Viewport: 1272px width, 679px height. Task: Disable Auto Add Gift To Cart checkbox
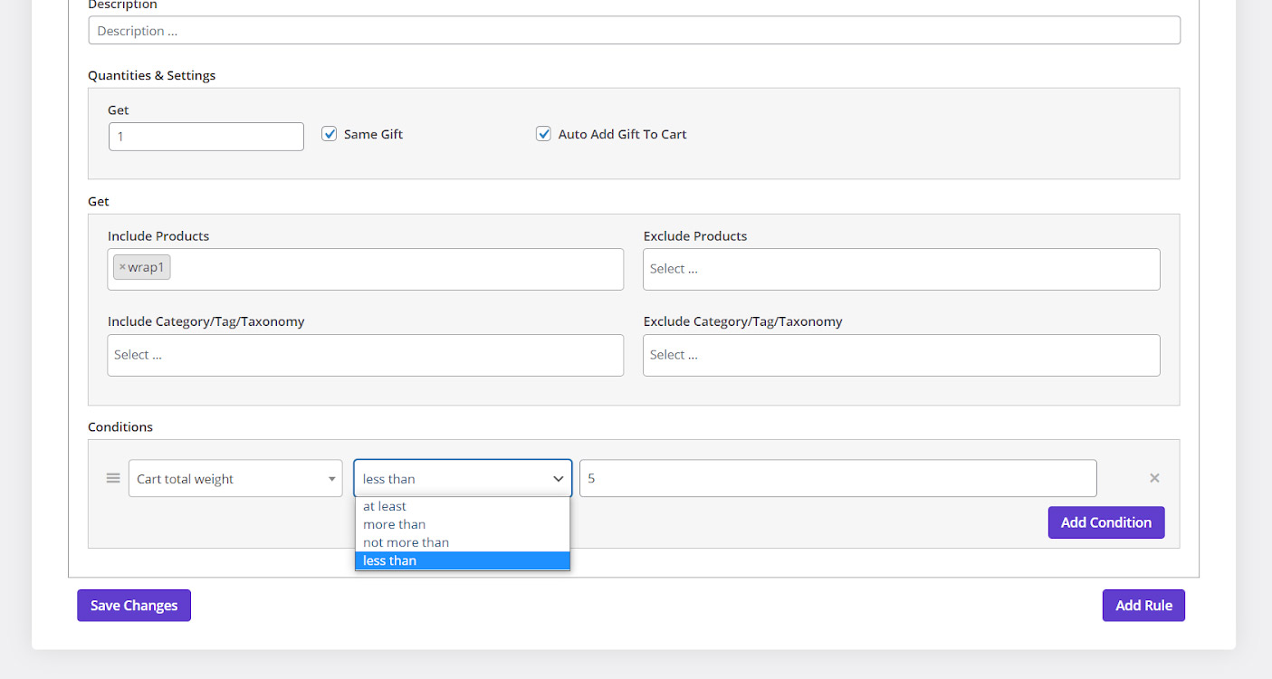(543, 134)
